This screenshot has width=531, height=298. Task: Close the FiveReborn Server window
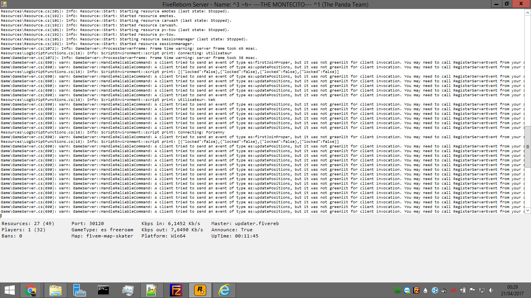(x=521, y=3)
